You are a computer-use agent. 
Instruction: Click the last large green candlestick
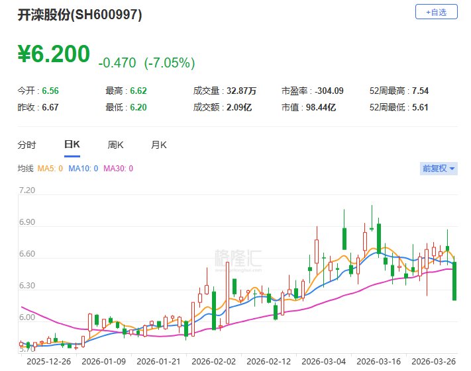[x=454, y=281]
